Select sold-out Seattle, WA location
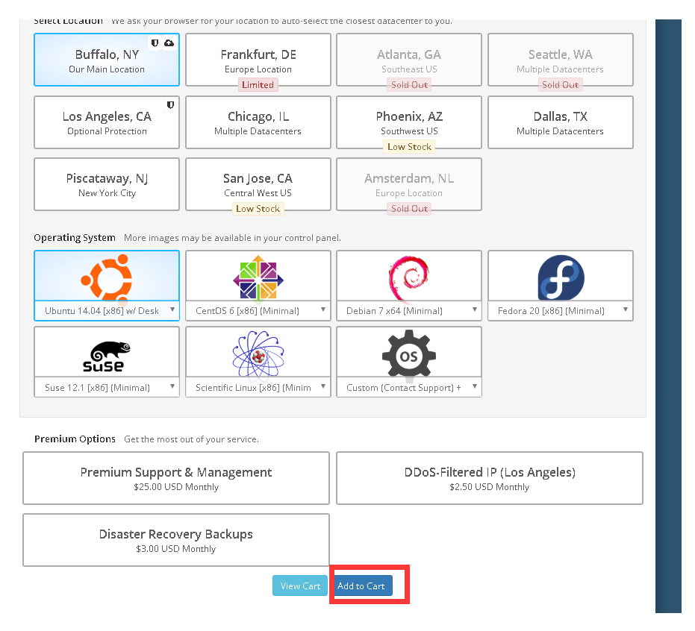 [560, 60]
